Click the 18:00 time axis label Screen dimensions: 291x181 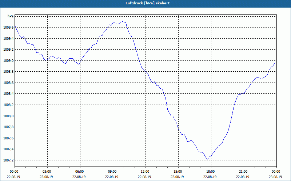(211, 171)
